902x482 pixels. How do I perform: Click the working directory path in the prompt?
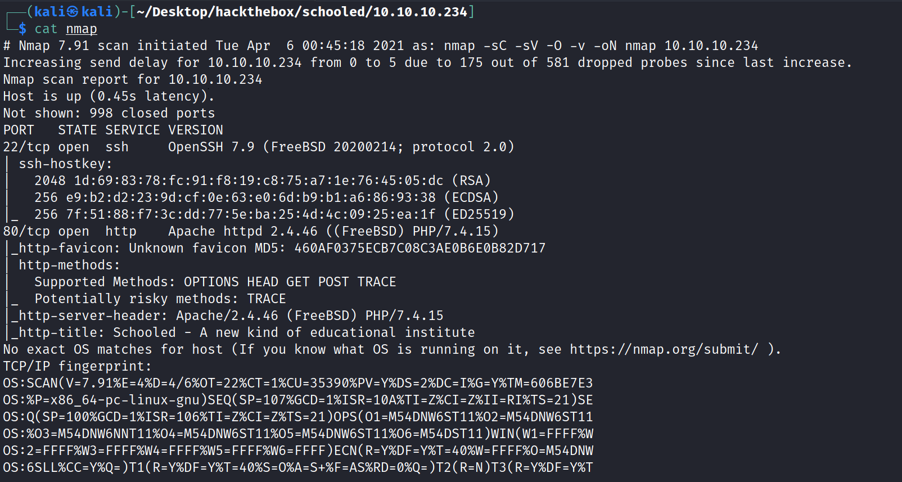click(x=301, y=12)
